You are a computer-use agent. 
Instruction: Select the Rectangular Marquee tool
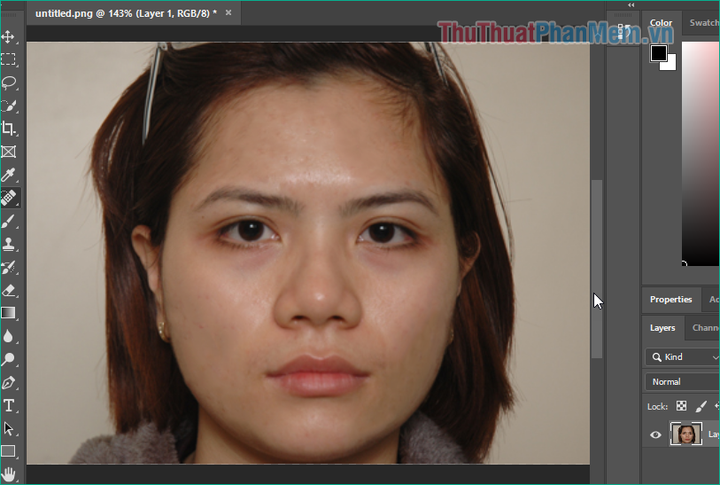(8, 59)
